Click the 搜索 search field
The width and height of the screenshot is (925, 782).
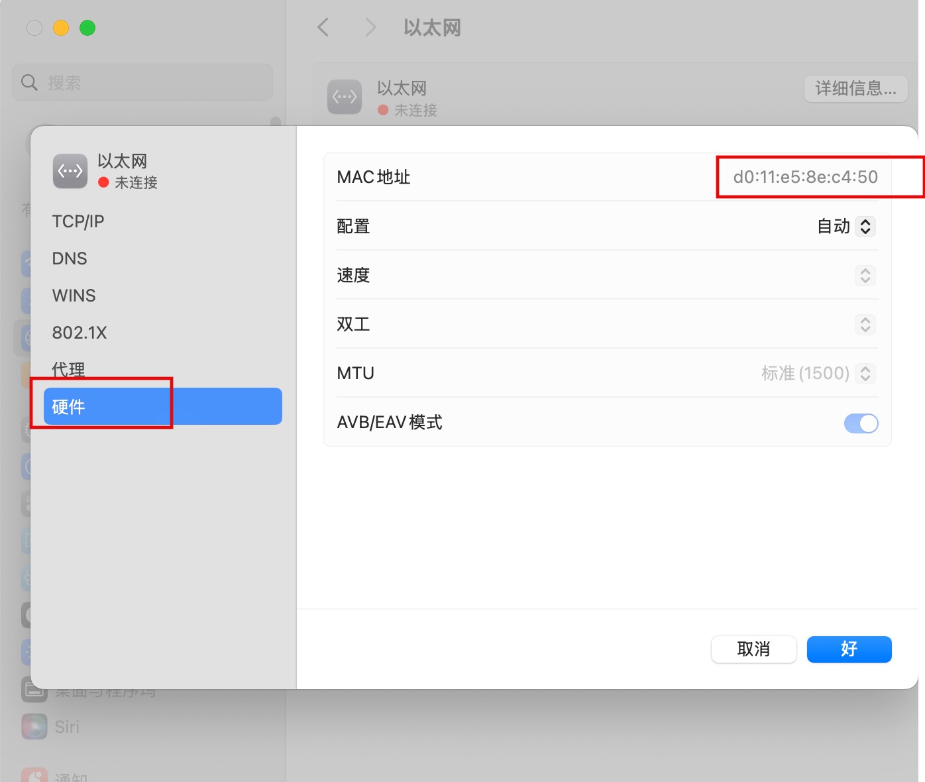click(152, 83)
